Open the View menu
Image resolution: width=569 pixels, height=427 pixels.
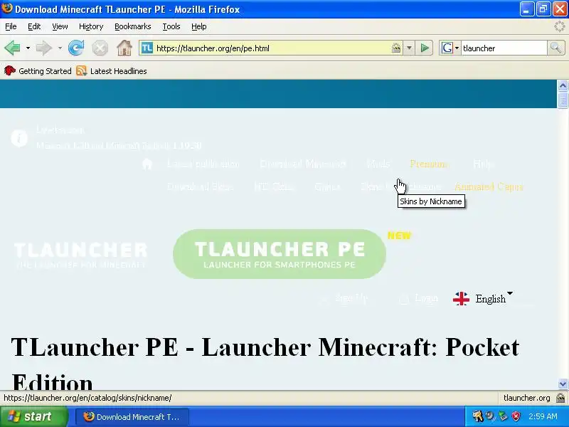pos(60,26)
